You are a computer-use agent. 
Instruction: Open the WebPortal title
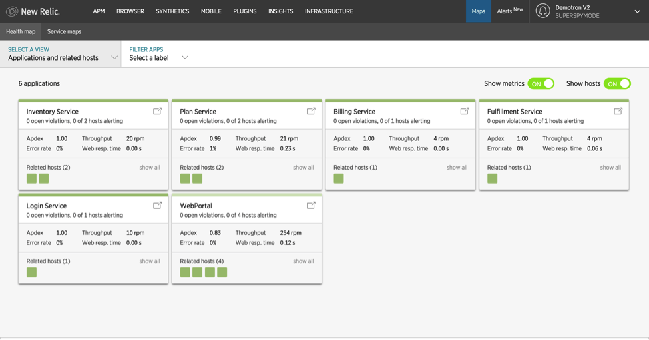coord(196,206)
